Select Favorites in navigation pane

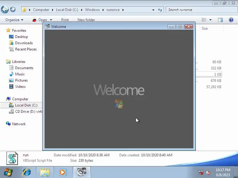(x=16, y=31)
